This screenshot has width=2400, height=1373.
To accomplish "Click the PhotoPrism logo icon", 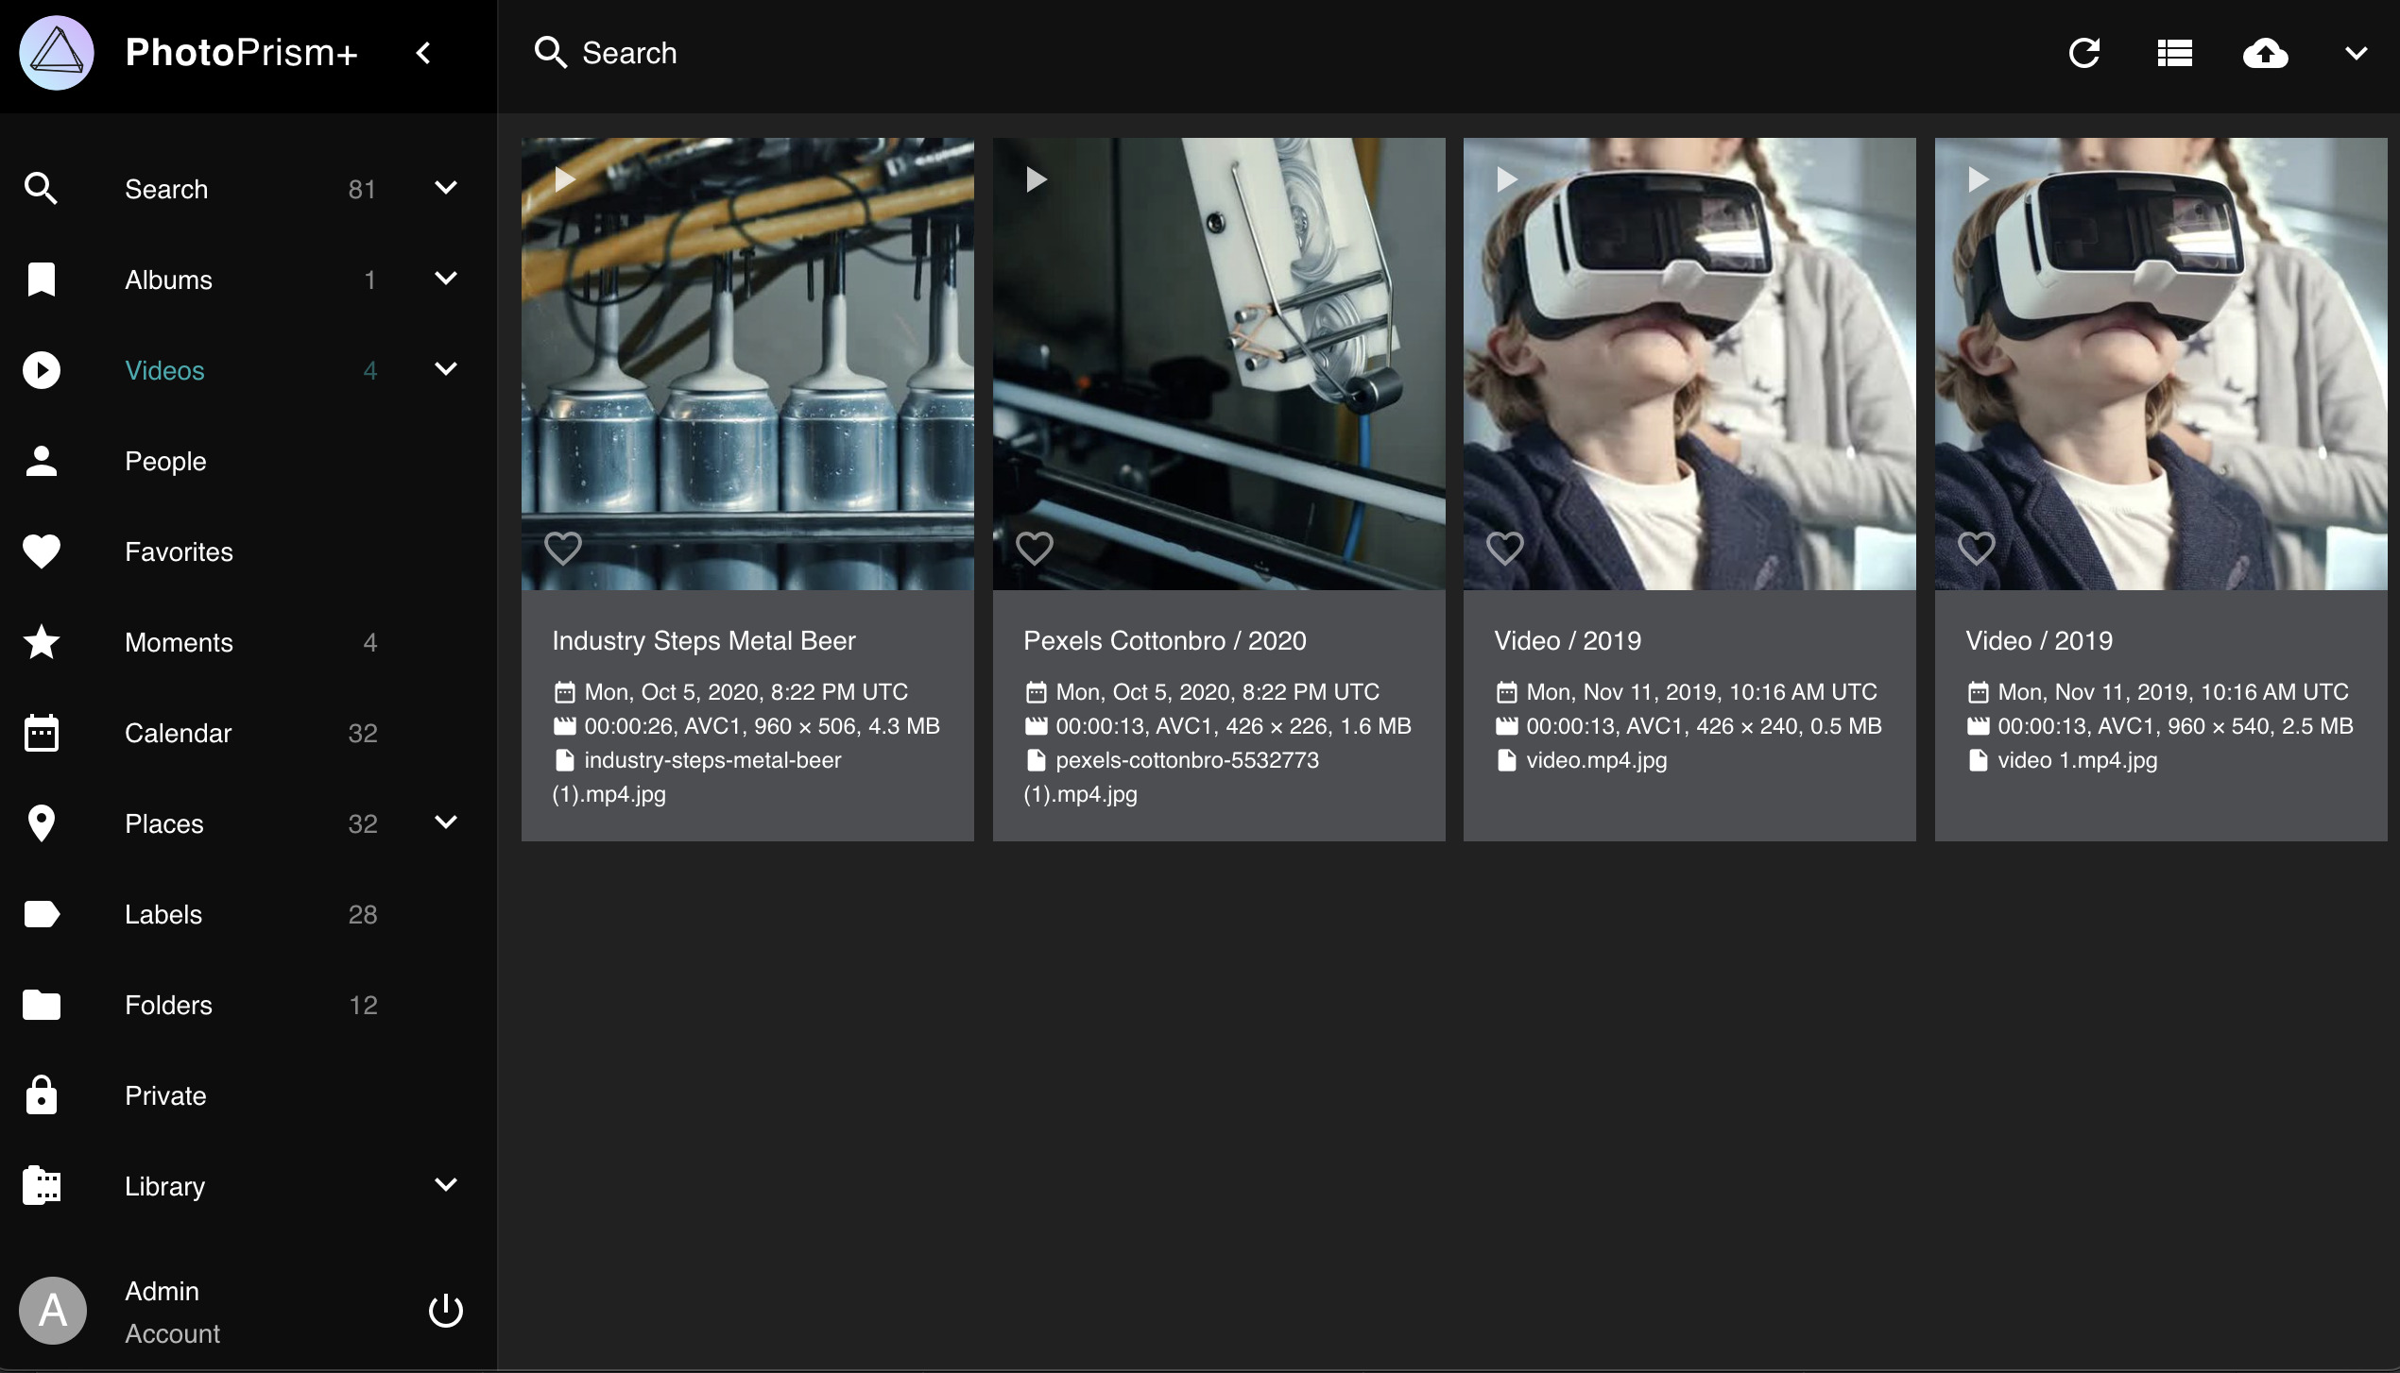I will [x=57, y=53].
